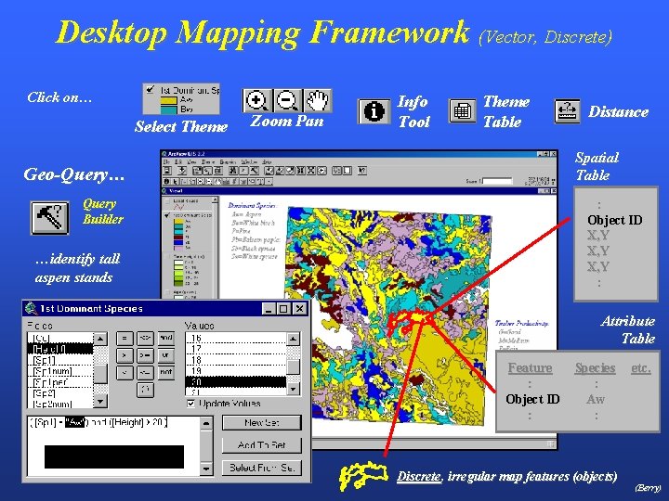This screenshot has height=501, width=669.
Task: Open the View menu in ArcView
Action: point(192,161)
